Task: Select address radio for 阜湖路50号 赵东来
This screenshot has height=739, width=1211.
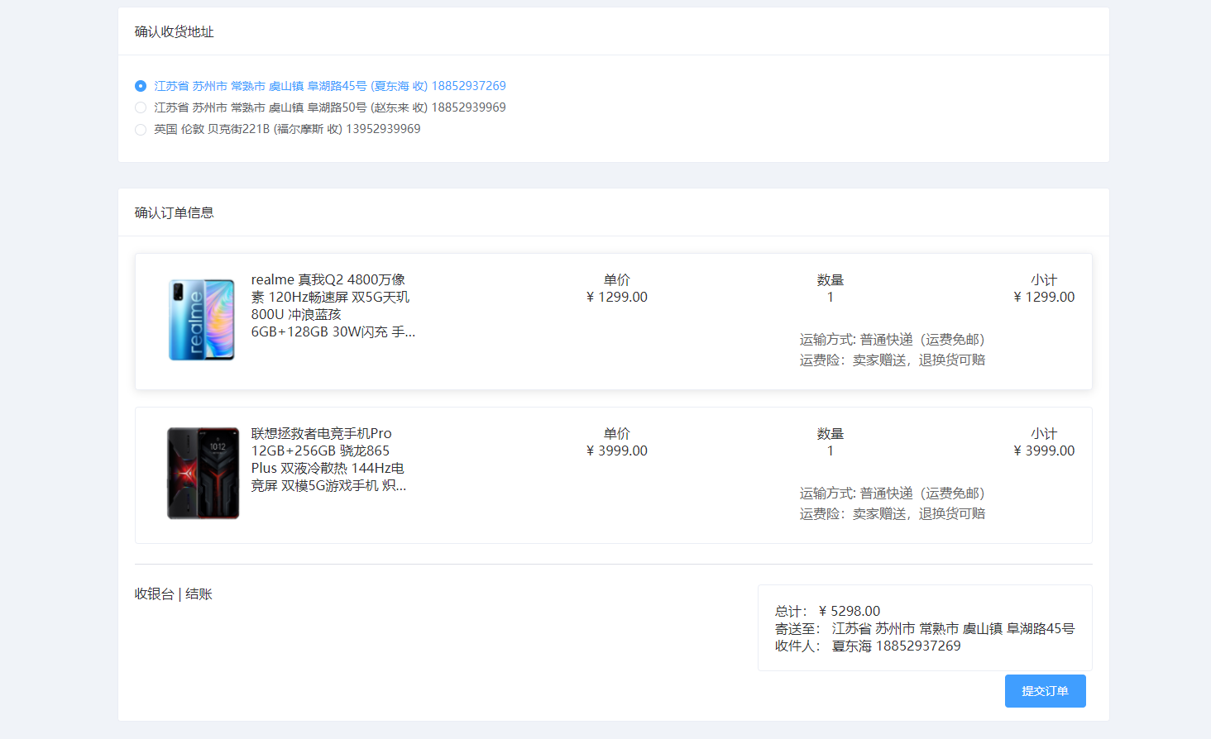Action: coord(141,107)
